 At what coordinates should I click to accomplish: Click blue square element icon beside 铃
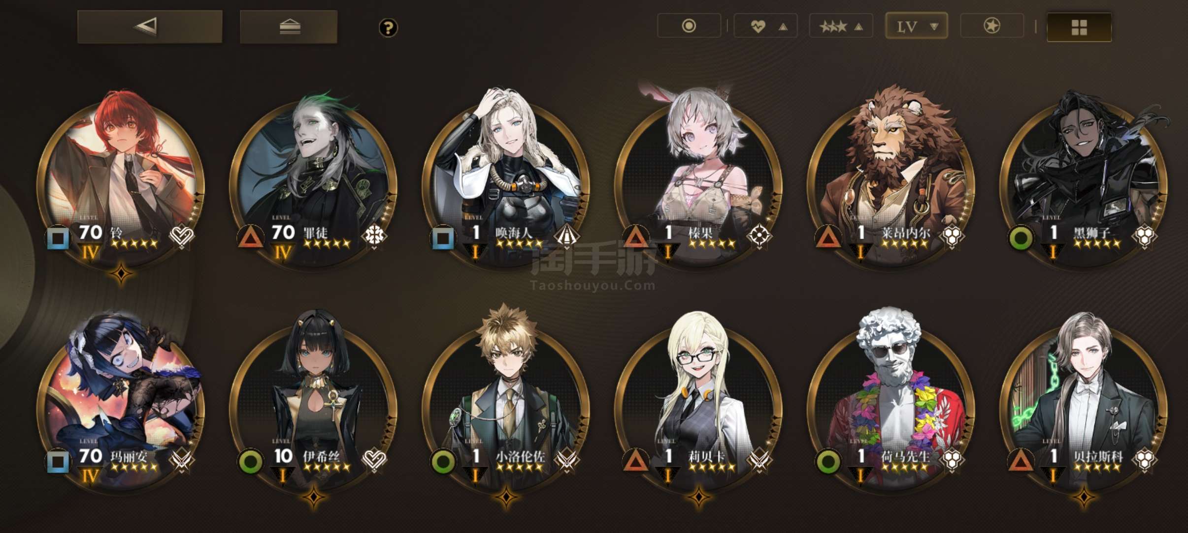click(x=58, y=238)
